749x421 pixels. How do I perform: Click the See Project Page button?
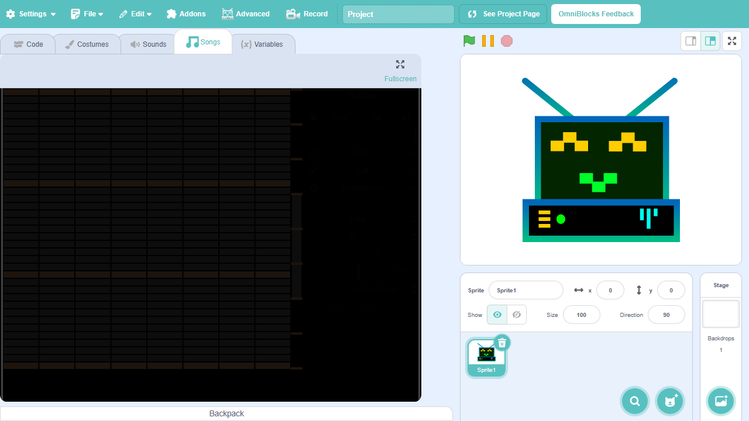pos(503,14)
